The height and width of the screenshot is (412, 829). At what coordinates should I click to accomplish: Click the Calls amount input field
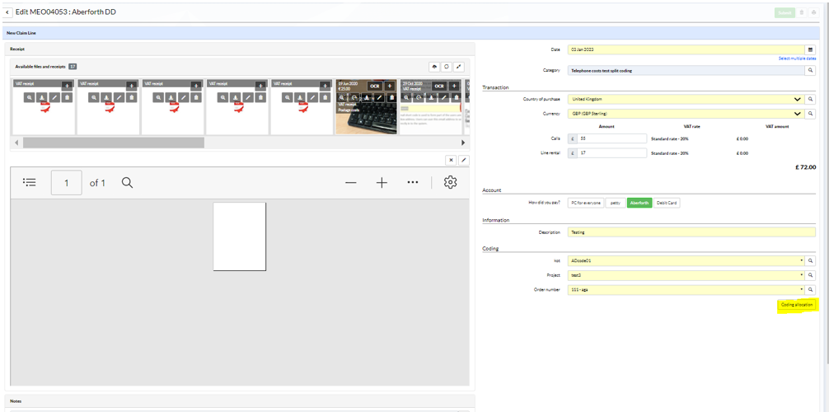coord(611,138)
